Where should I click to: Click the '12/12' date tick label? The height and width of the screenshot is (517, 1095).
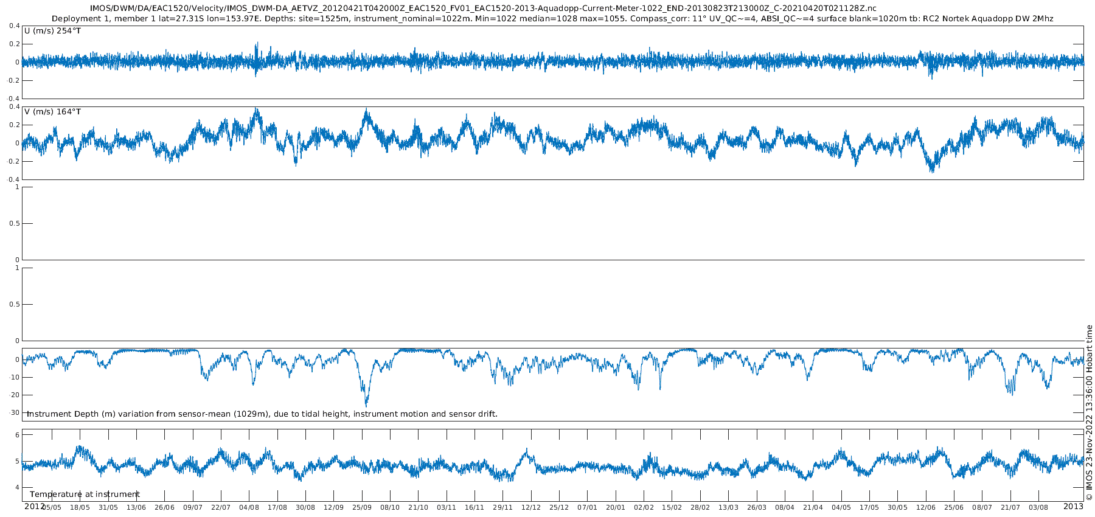(x=530, y=507)
